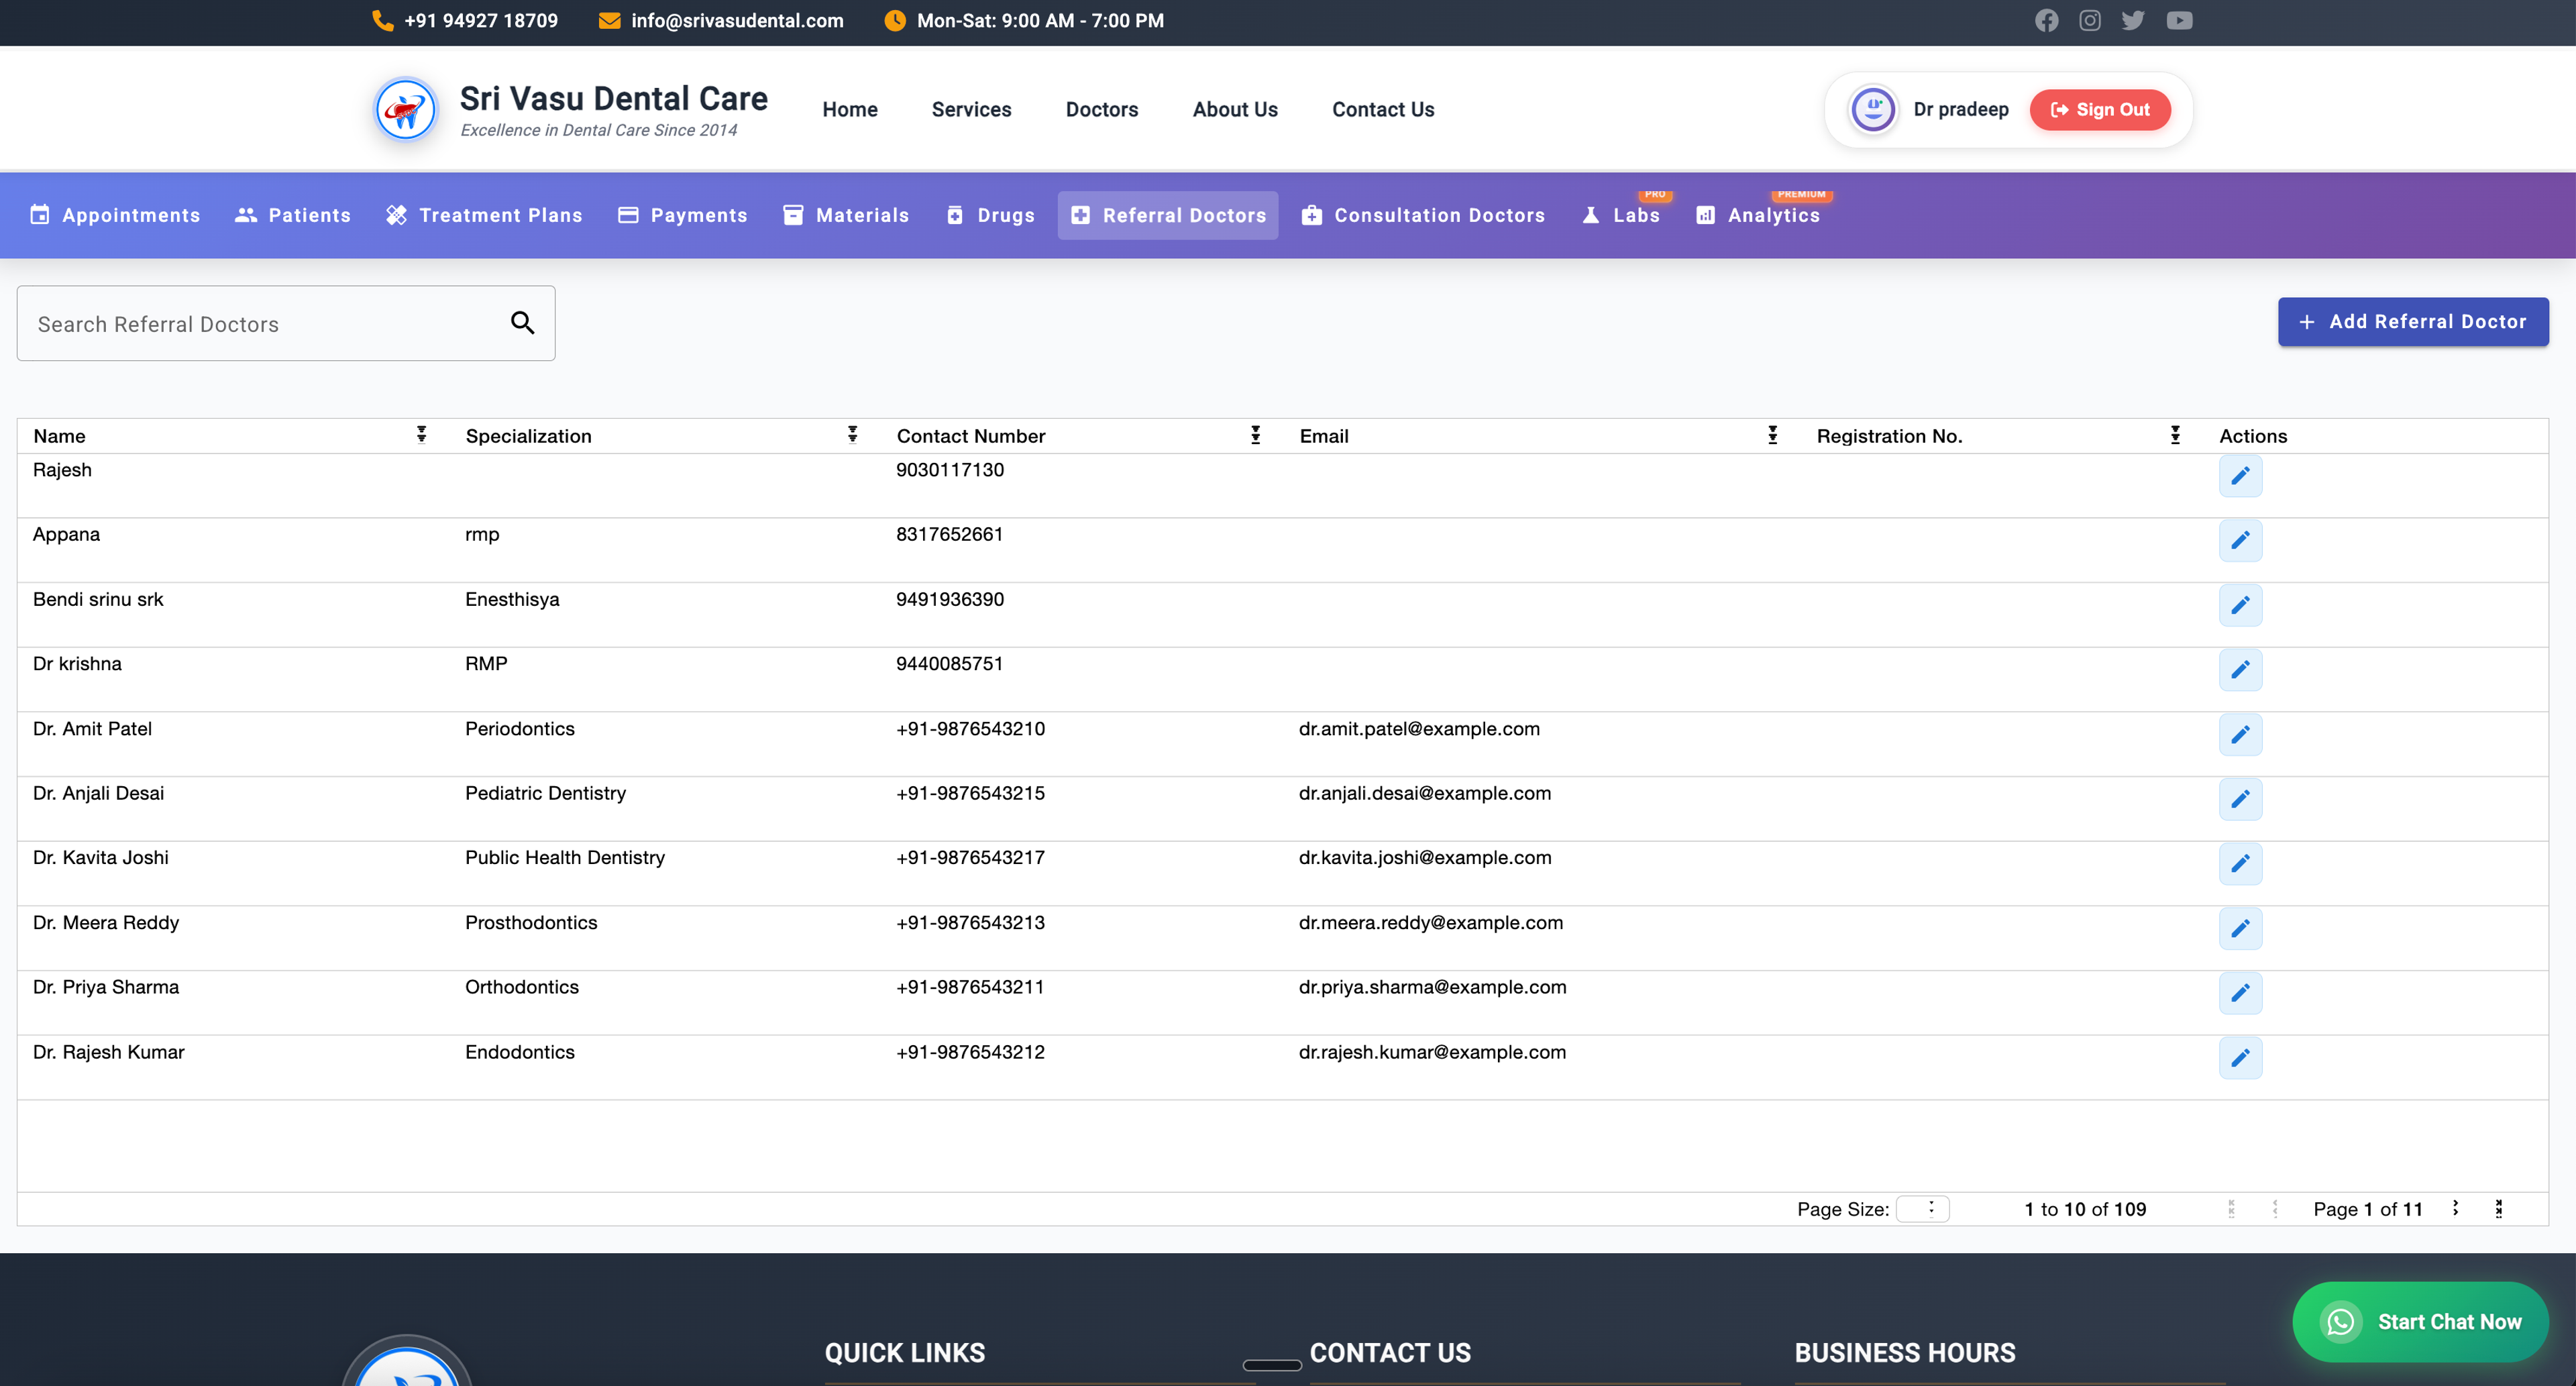Click the Facebook icon in top bar
This screenshot has height=1386, width=2576.
click(x=2046, y=21)
